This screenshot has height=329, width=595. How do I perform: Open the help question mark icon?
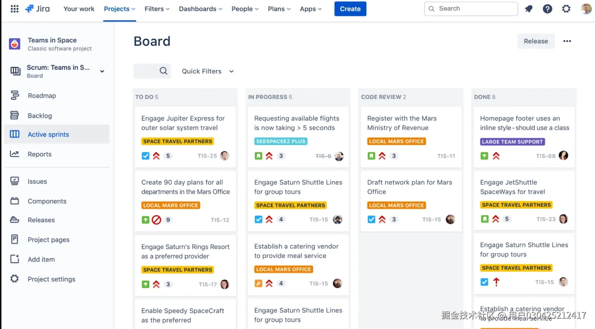tap(547, 9)
